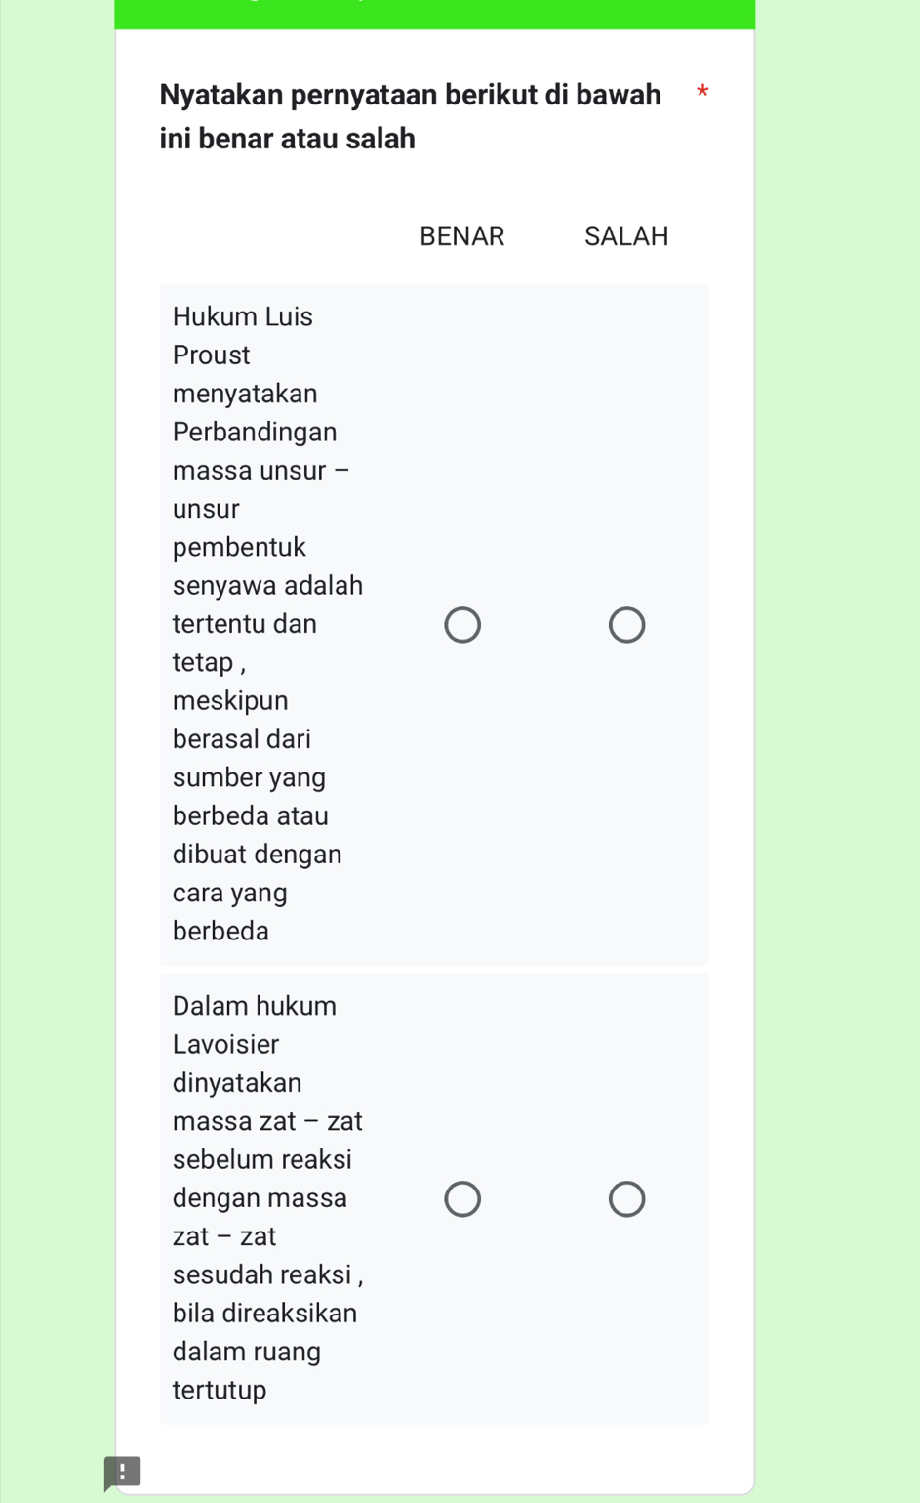Mark the Lavoisier statement as SALAH
920x1503 pixels.
[626, 1199]
